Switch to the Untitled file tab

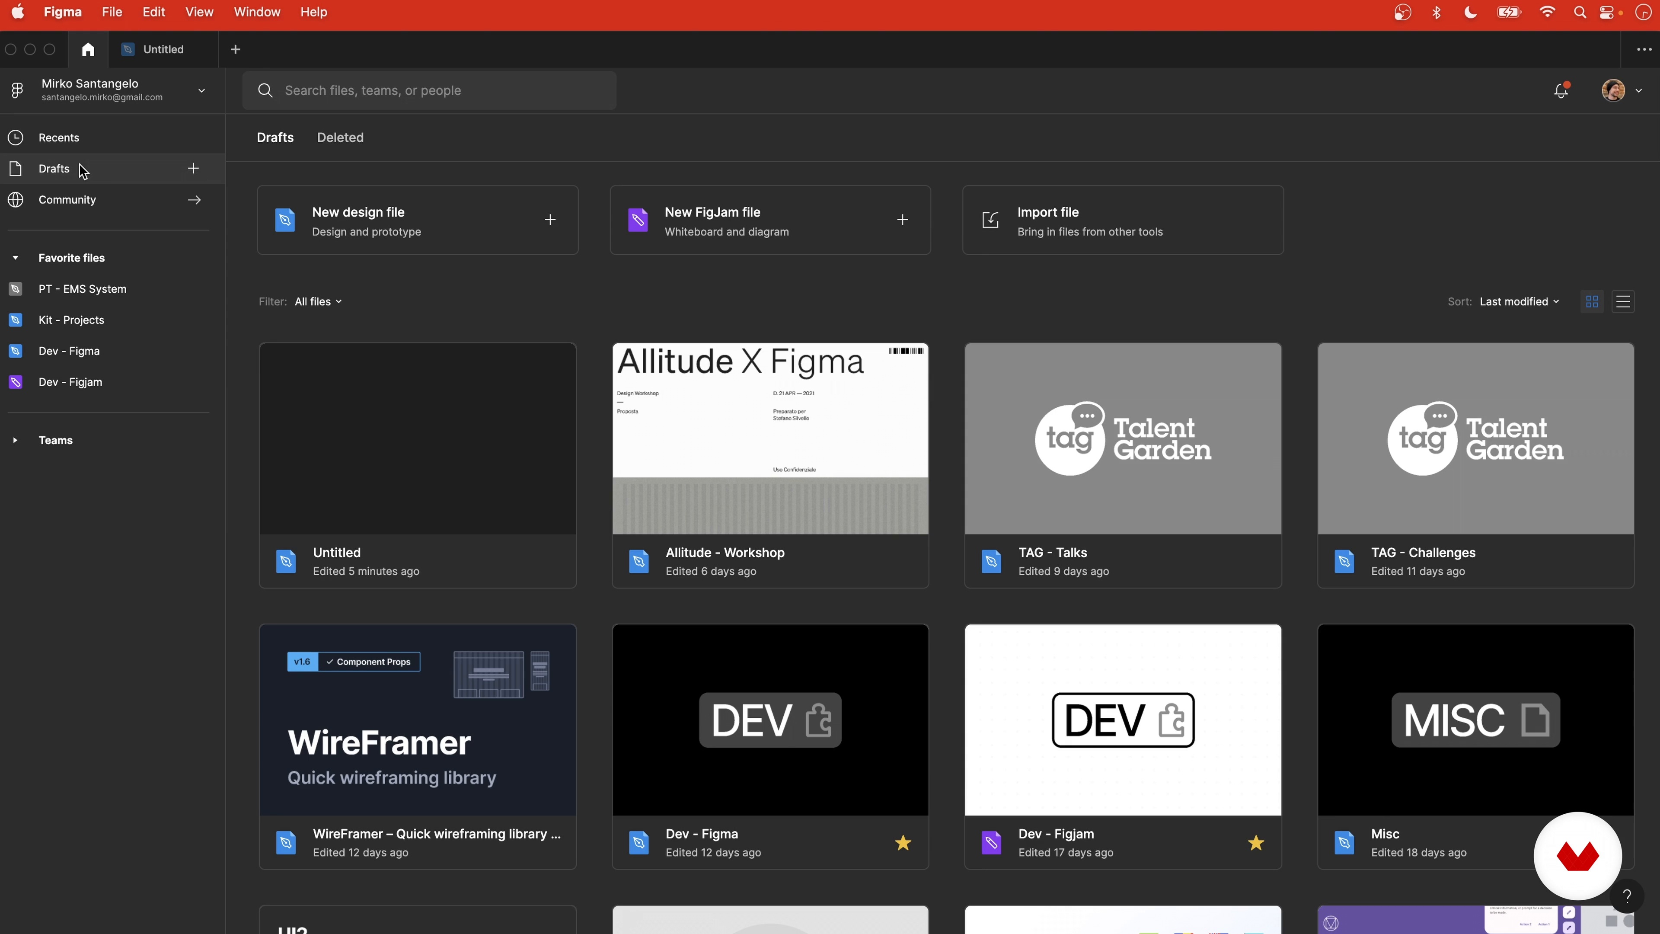[163, 50]
